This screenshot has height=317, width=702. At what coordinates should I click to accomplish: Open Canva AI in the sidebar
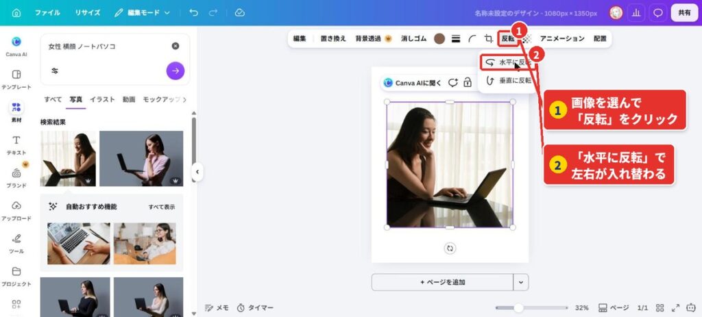pos(16,47)
